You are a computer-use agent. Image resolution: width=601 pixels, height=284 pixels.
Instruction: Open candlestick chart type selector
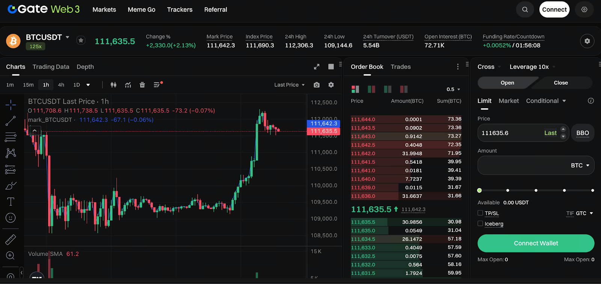click(x=113, y=85)
